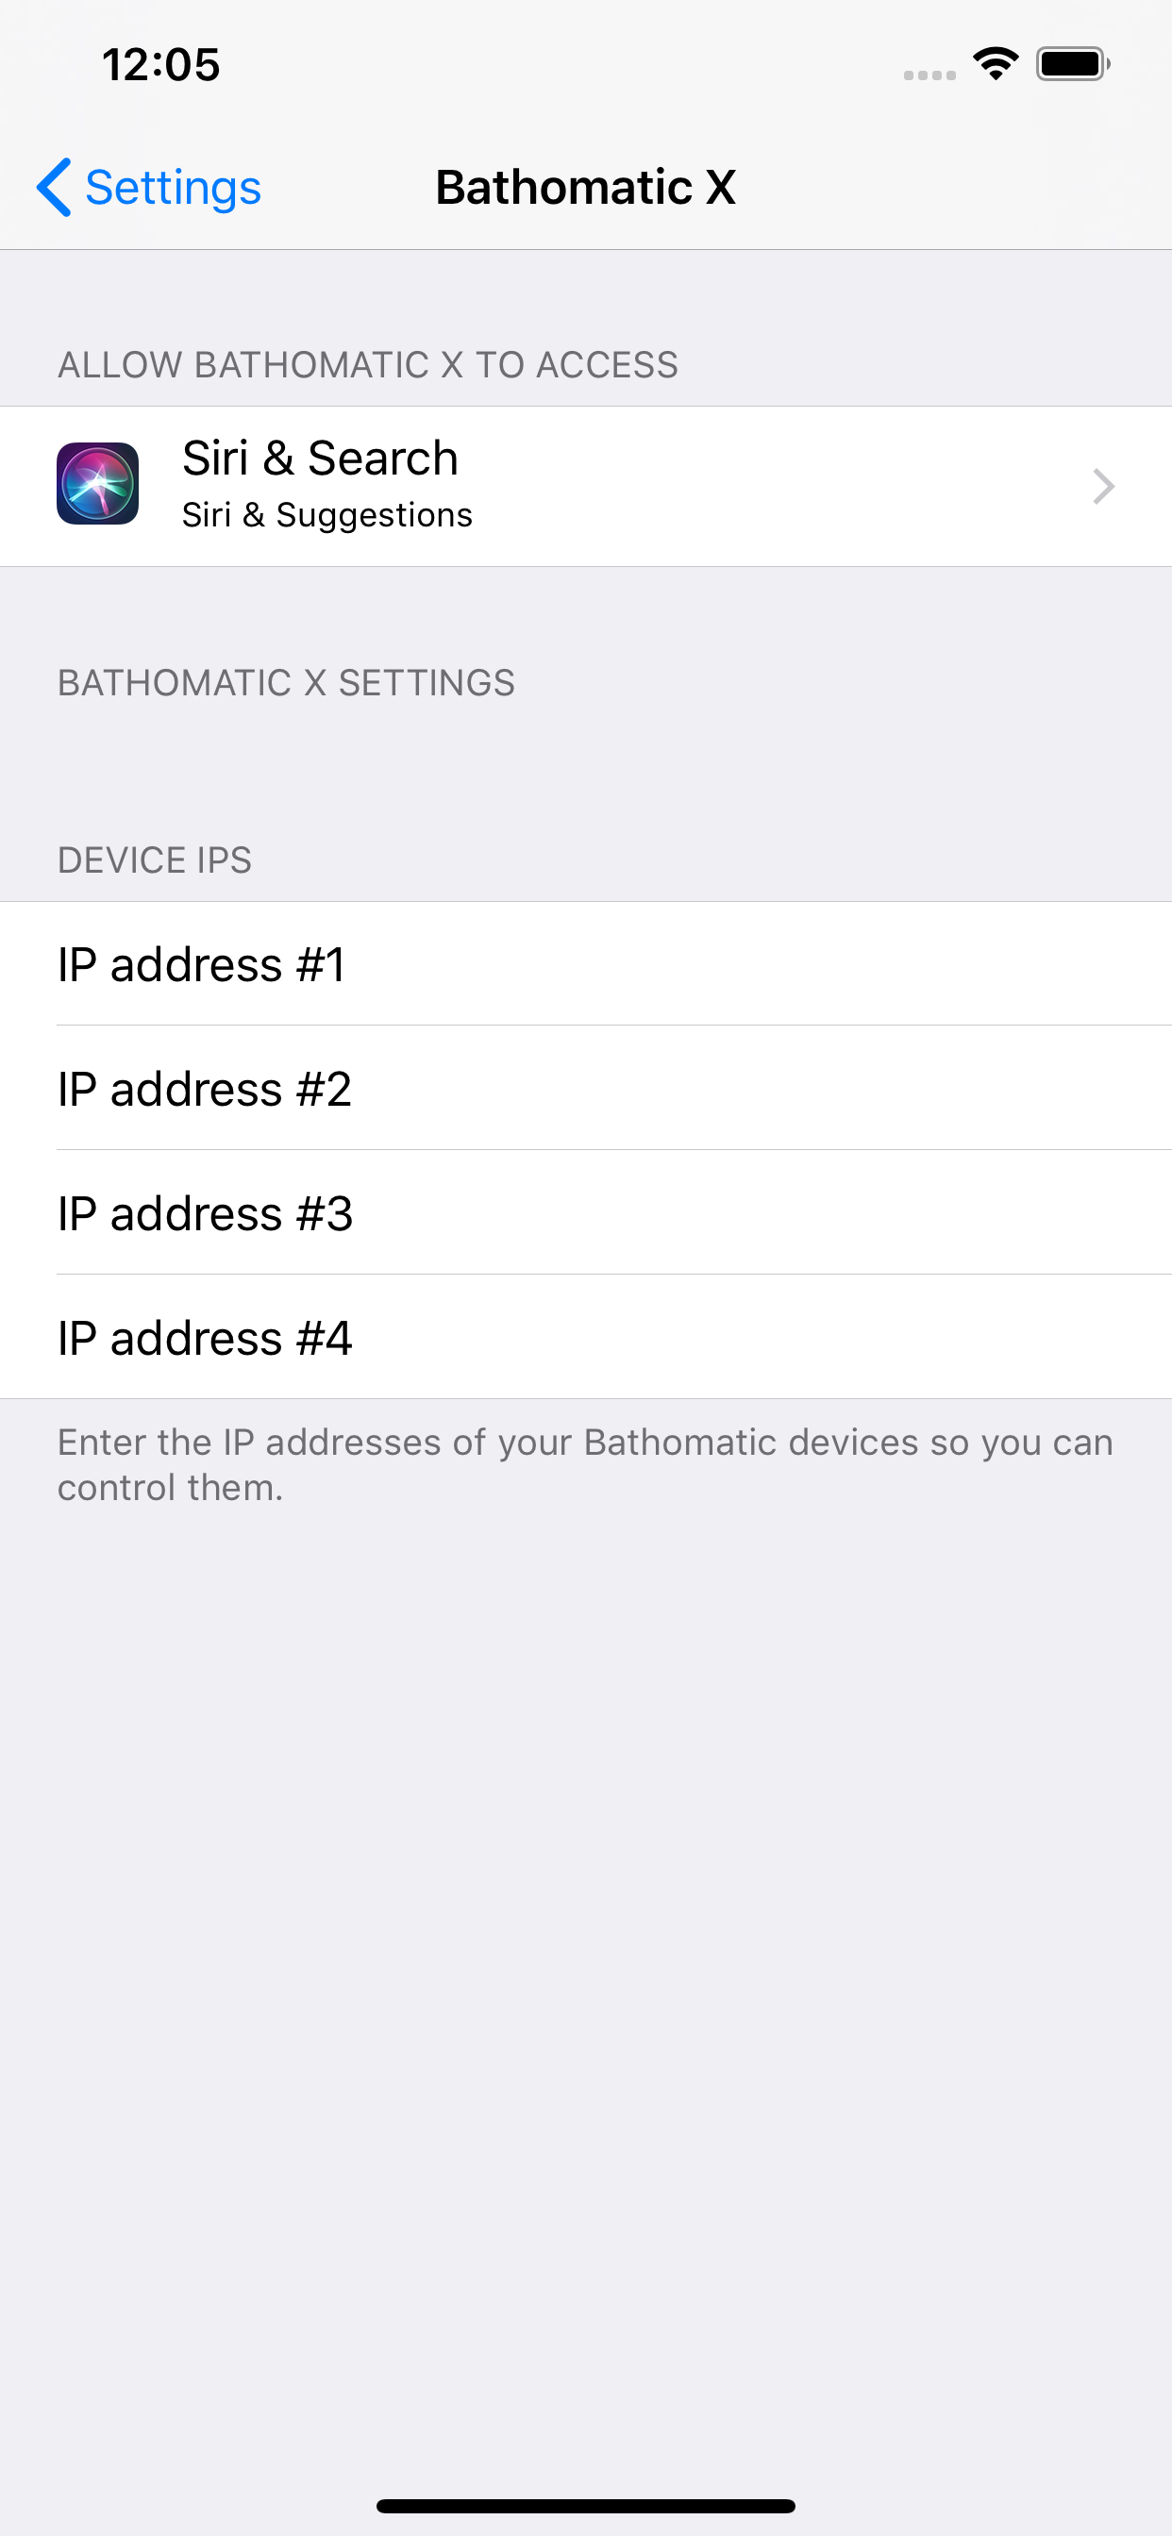1172x2536 pixels.
Task: Tap the home indicator bar
Action: pos(586,2506)
